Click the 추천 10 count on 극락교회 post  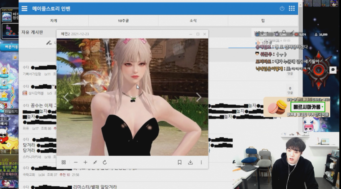65,175
